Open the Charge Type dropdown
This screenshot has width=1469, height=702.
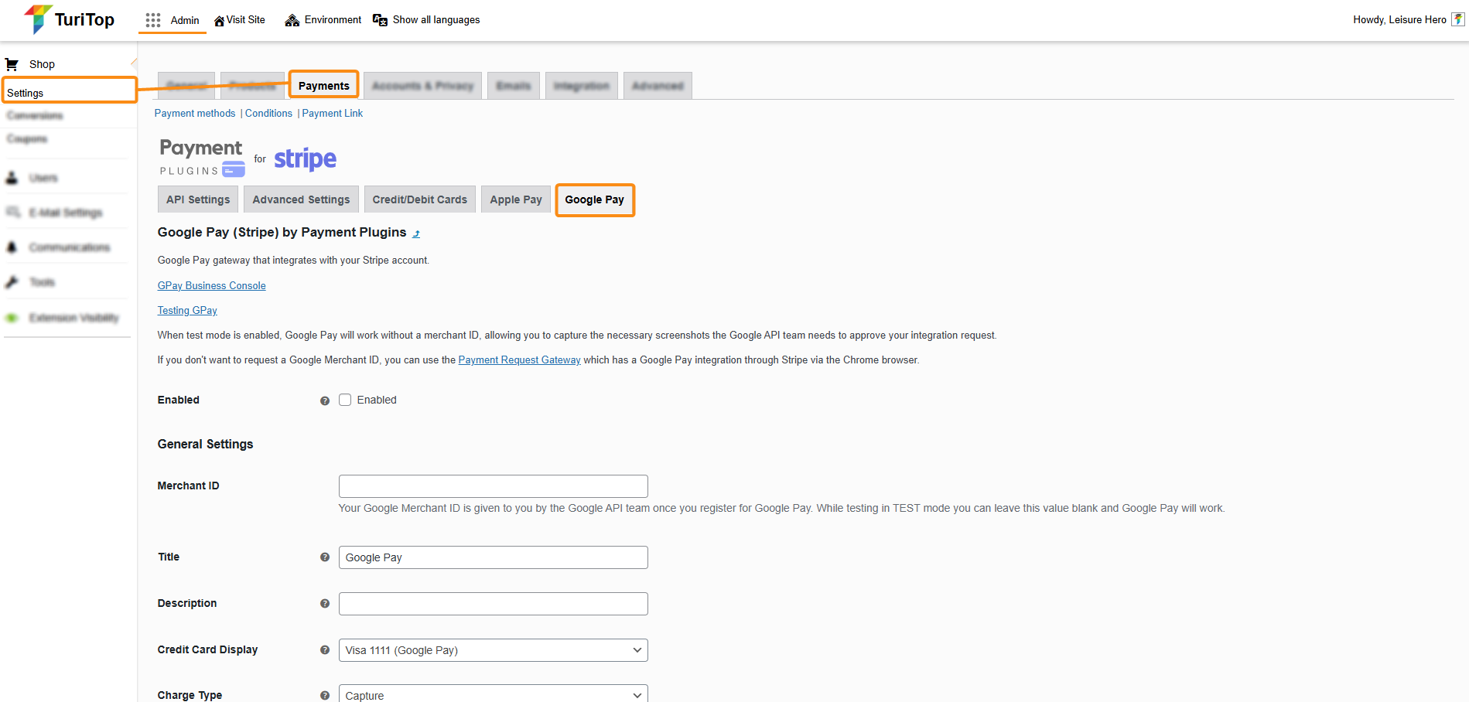(493, 694)
